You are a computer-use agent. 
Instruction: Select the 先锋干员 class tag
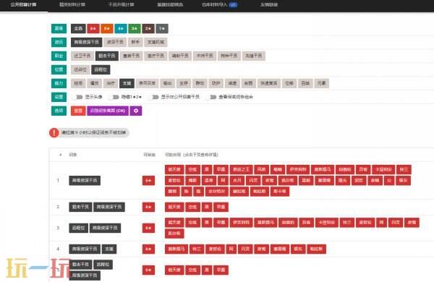(x=254, y=56)
